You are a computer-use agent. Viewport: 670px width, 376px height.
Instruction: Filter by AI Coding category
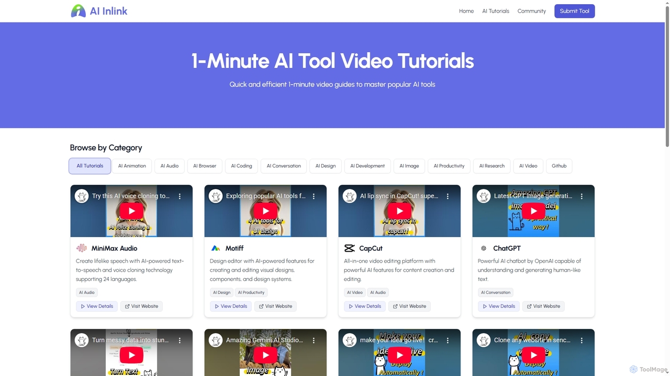coord(241,166)
